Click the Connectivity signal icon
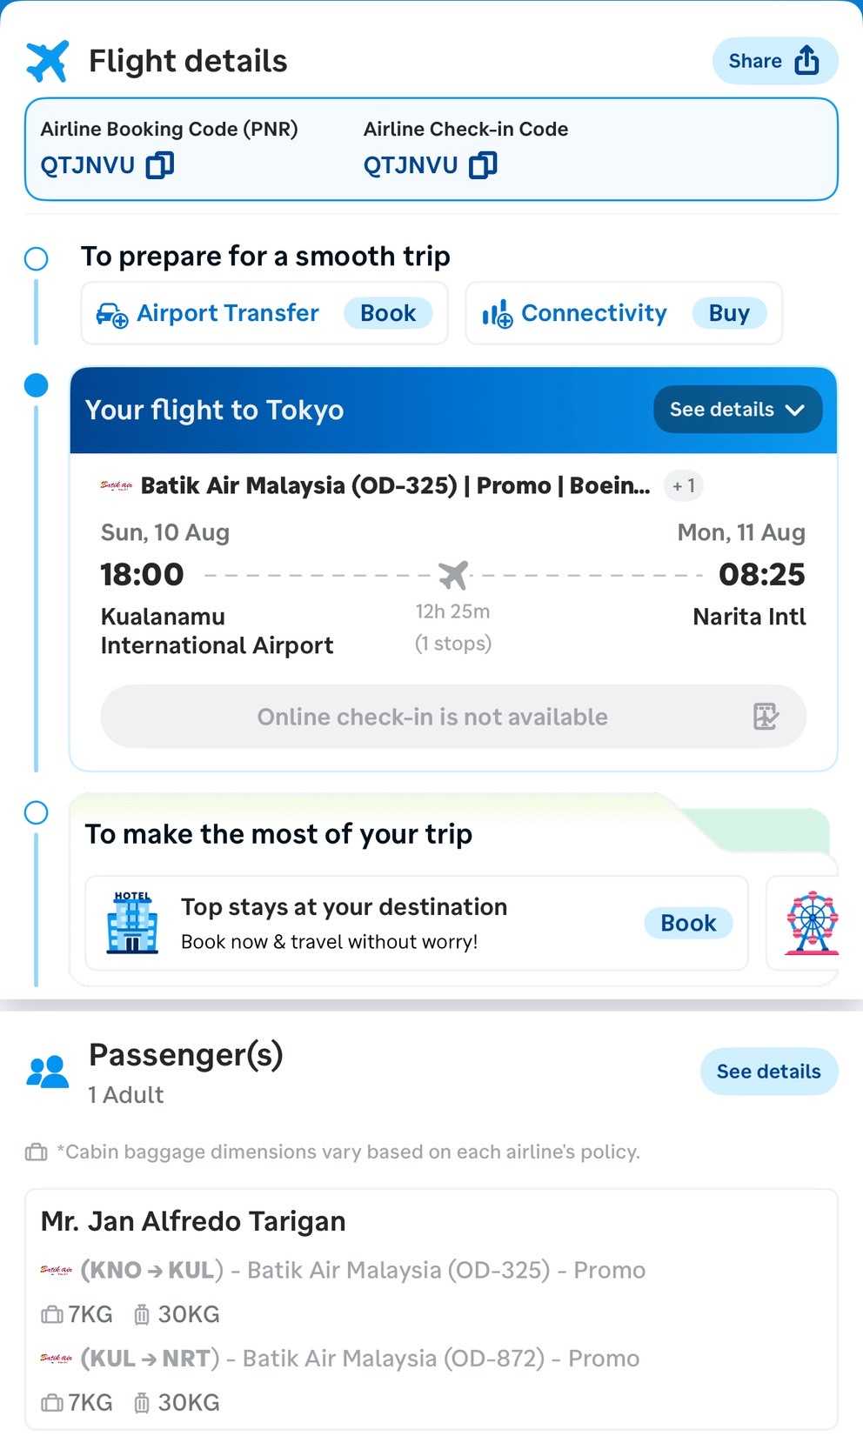Screen dimensions: 863x1436 498,314
